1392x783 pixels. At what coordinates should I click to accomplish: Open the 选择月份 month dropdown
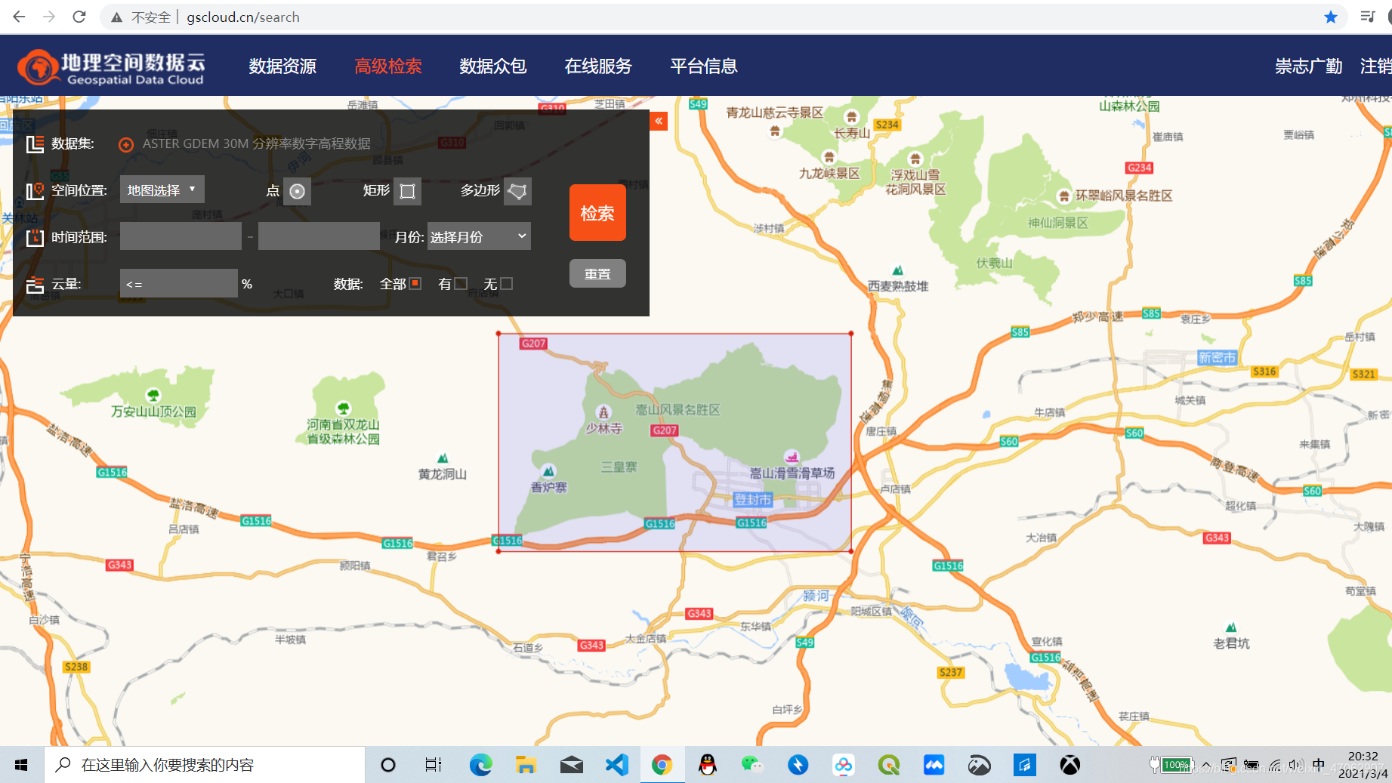pos(479,236)
